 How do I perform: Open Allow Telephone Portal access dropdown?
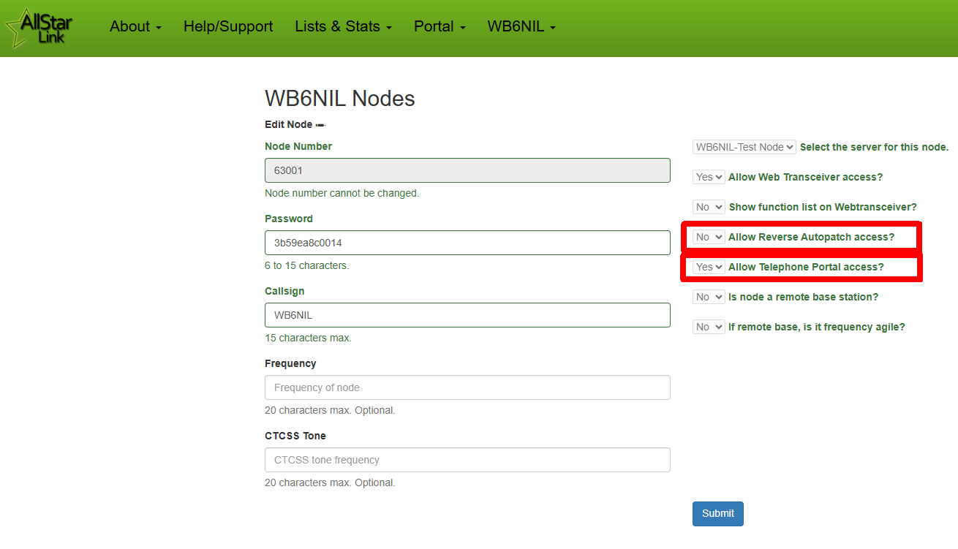click(x=709, y=267)
